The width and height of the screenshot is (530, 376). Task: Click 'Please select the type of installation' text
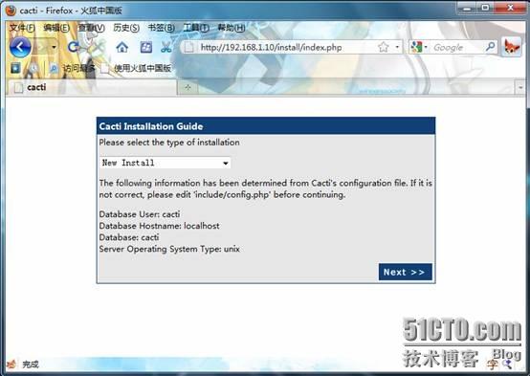pyautogui.click(x=169, y=143)
